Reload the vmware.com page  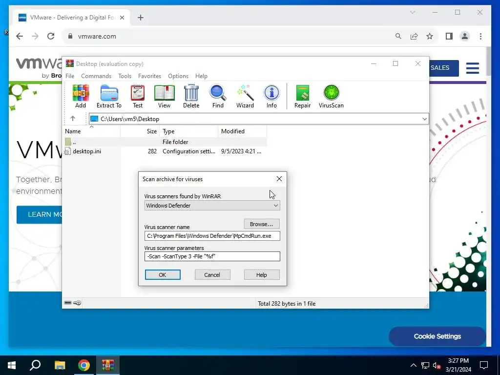(x=51, y=36)
